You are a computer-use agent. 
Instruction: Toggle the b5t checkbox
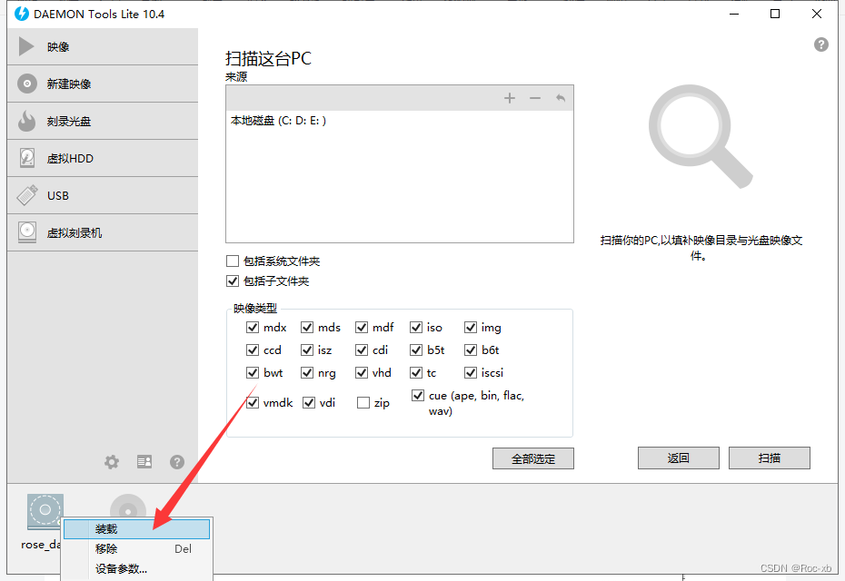(x=416, y=350)
